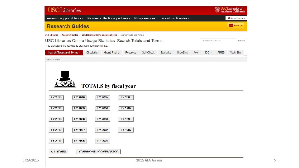Switch to the Self-Check tab
Viewport: 299px width, 168px height.
pyautogui.click(x=148, y=53)
